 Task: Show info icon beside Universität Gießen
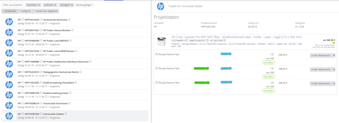point(66,114)
